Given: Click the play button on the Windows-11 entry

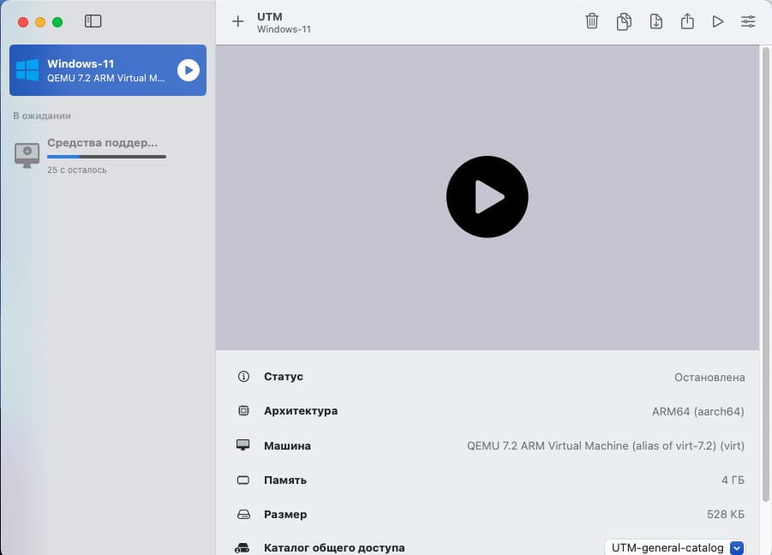Looking at the screenshot, I should [188, 70].
